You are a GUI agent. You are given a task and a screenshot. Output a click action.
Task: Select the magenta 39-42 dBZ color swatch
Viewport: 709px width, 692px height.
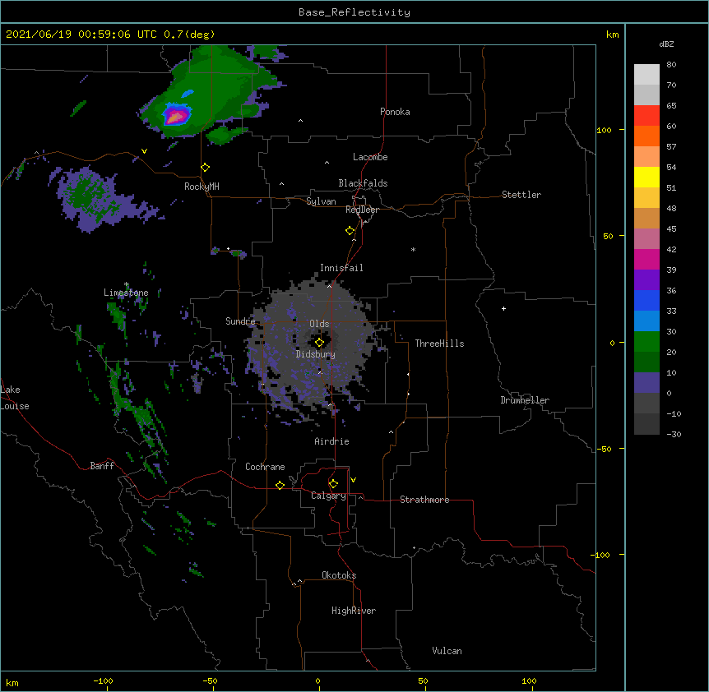click(646, 260)
